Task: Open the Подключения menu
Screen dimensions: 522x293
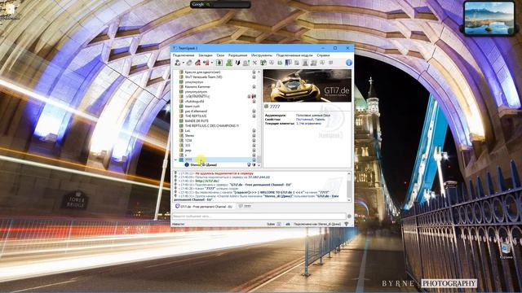Action: click(x=183, y=55)
